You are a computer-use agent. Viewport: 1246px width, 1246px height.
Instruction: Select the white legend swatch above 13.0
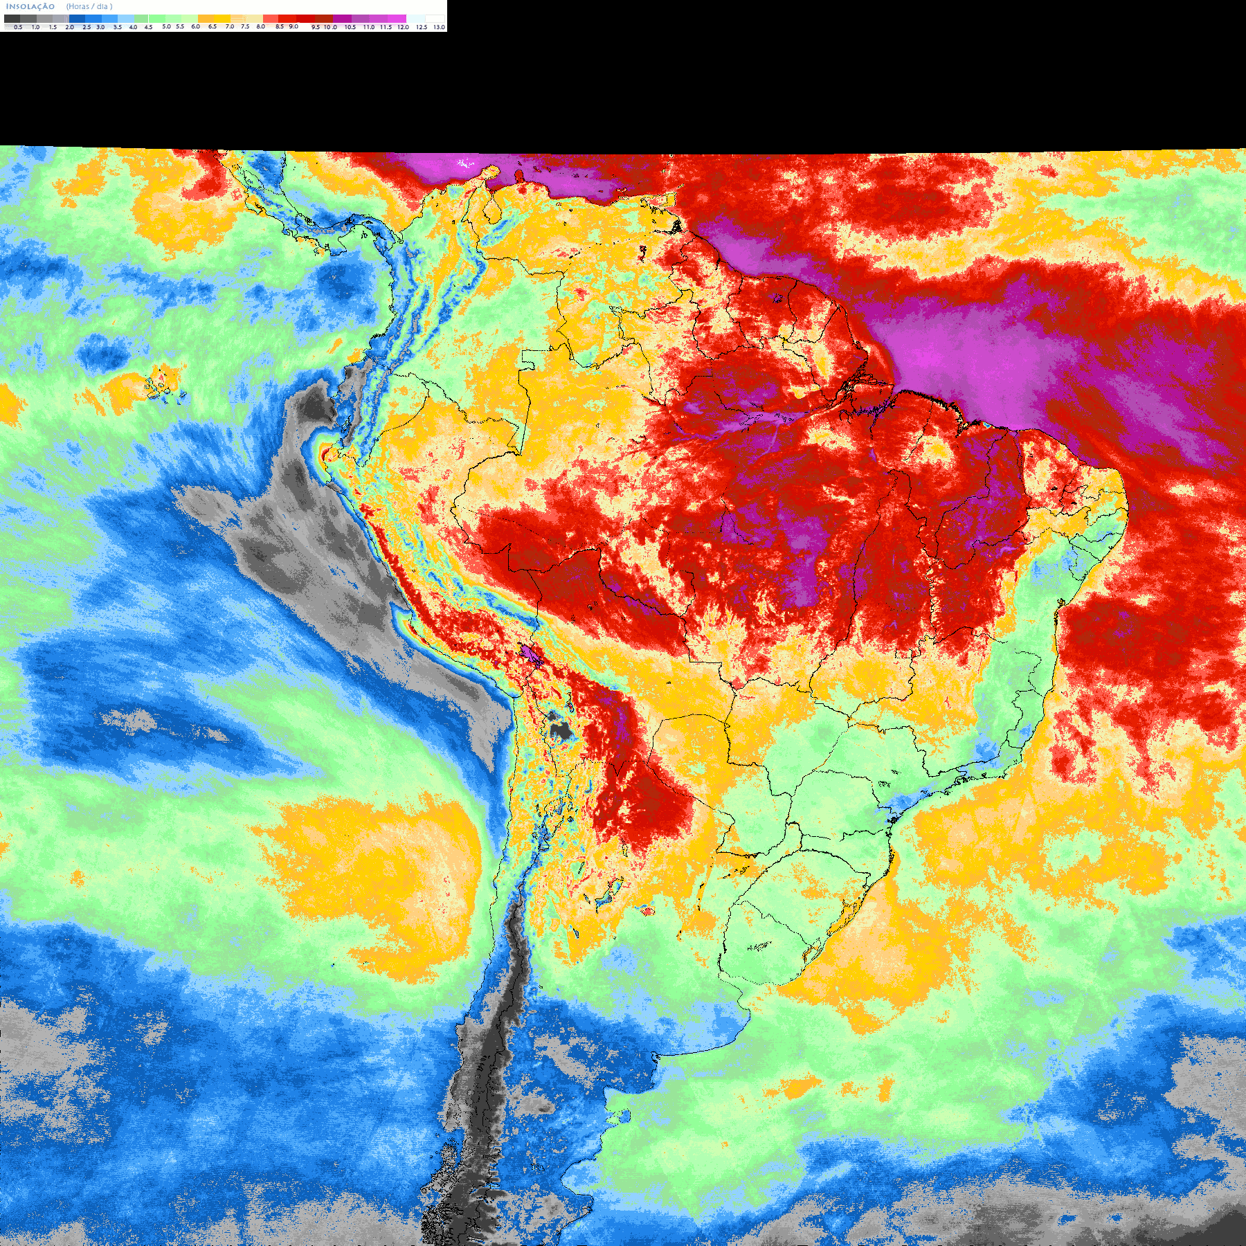435,19
